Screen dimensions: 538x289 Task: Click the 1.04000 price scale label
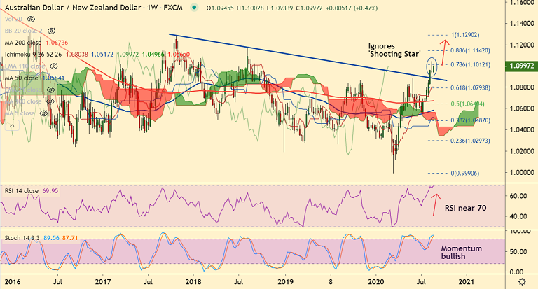(522, 130)
